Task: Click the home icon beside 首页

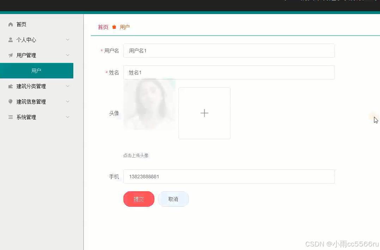Action: tap(10, 24)
